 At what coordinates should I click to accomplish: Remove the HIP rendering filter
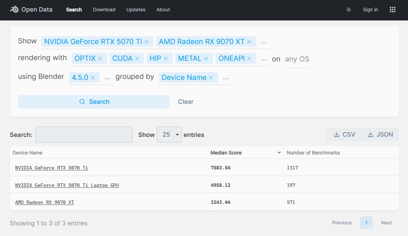point(165,58)
